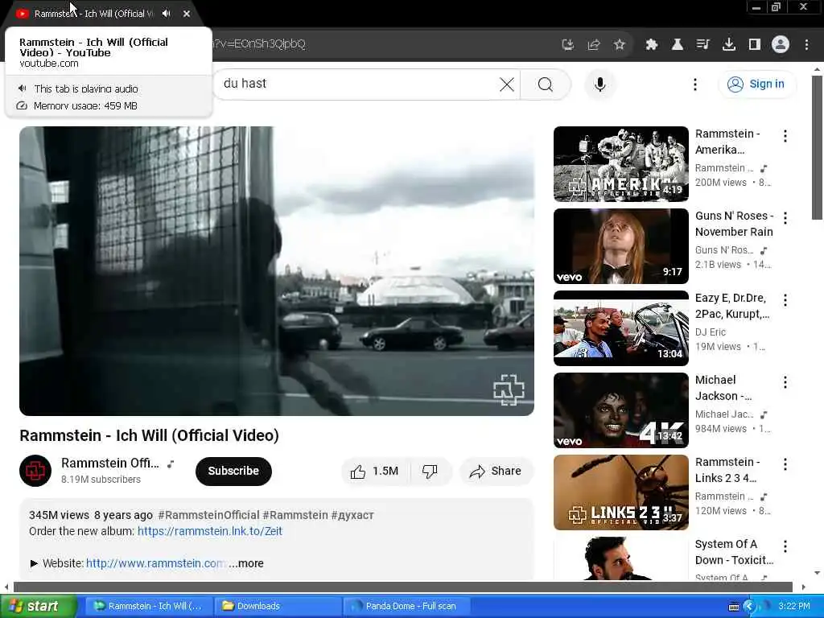Switch to Panda Dome - Full scan taskbar item
The height and width of the screenshot is (618, 824).
[x=407, y=607]
